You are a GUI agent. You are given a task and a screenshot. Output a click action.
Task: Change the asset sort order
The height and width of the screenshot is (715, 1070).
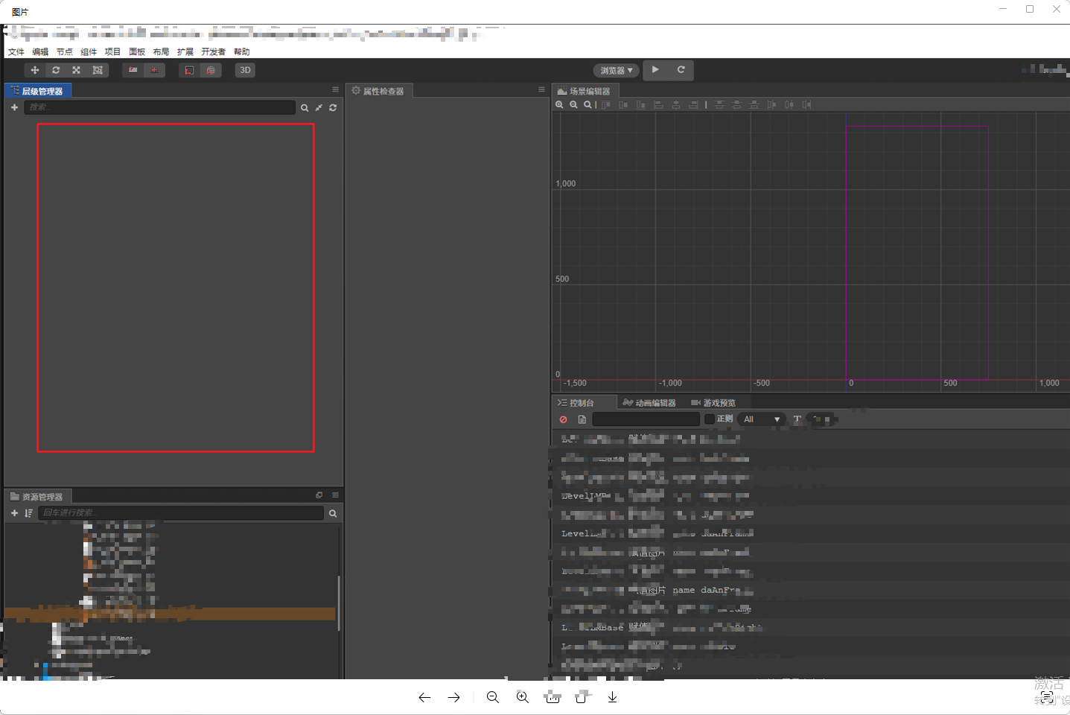point(28,513)
